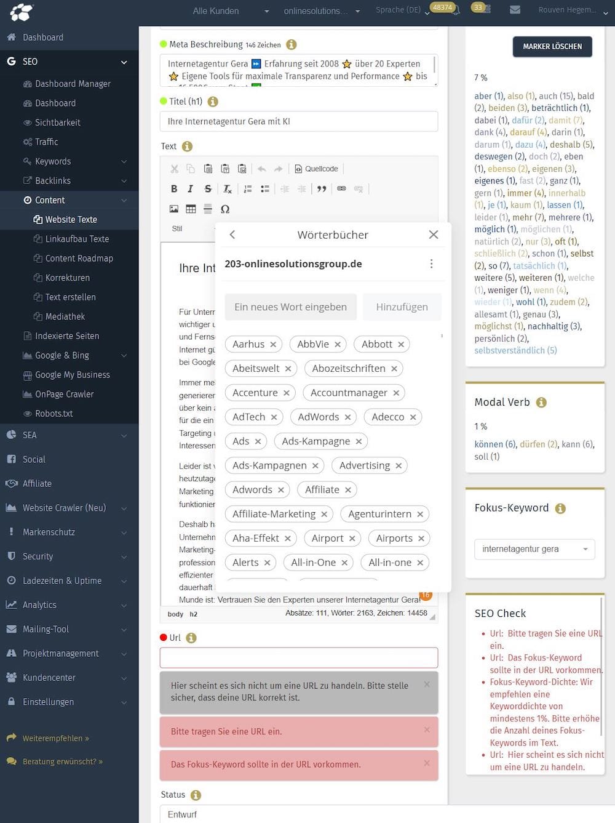Click the Insert link icon
The image size is (615, 823).
[x=341, y=189]
